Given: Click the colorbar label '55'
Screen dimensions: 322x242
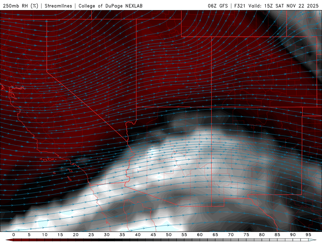Looking at the screenshot, I should tap(184, 235).
